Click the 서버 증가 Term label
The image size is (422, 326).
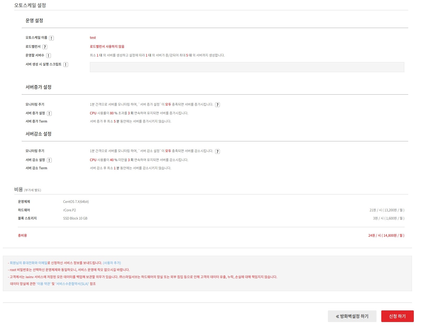coord(36,121)
